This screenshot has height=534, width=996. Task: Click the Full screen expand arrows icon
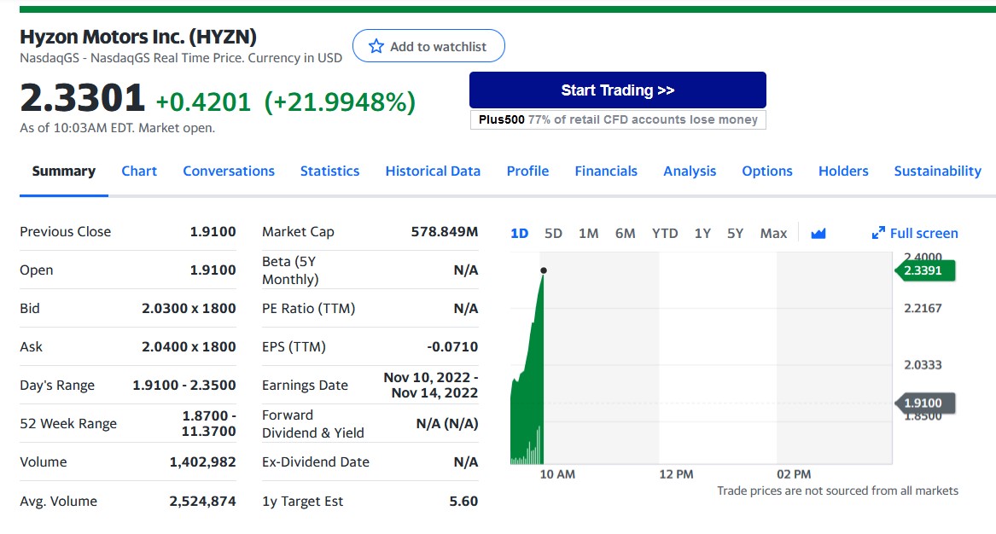(x=878, y=233)
